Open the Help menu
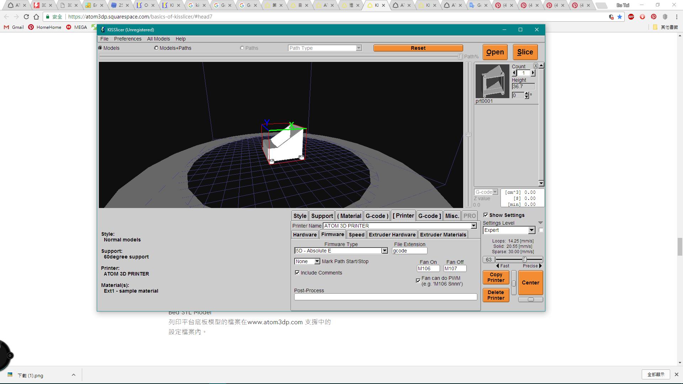Viewport: 683px width, 384px height. tap(180, 39)
